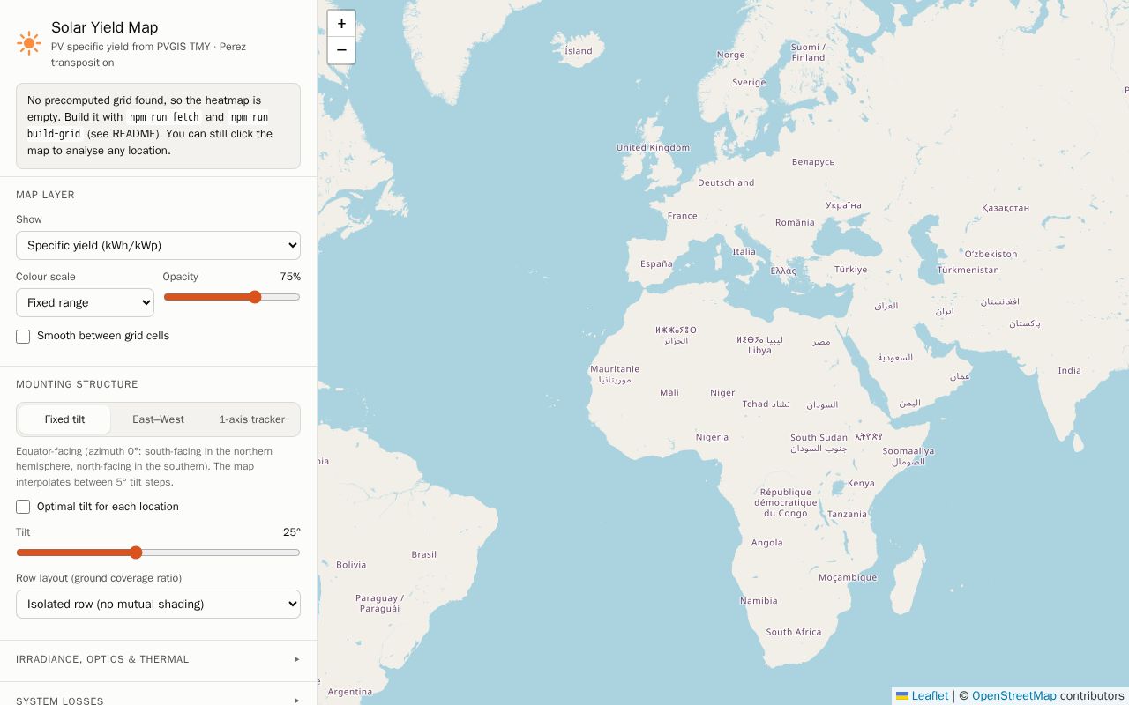Click the España label on the map

[x=656, y=263]
